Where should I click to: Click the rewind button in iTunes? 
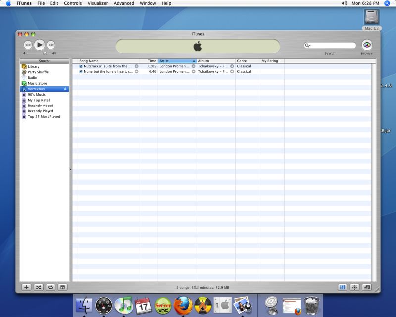point(28,45)
